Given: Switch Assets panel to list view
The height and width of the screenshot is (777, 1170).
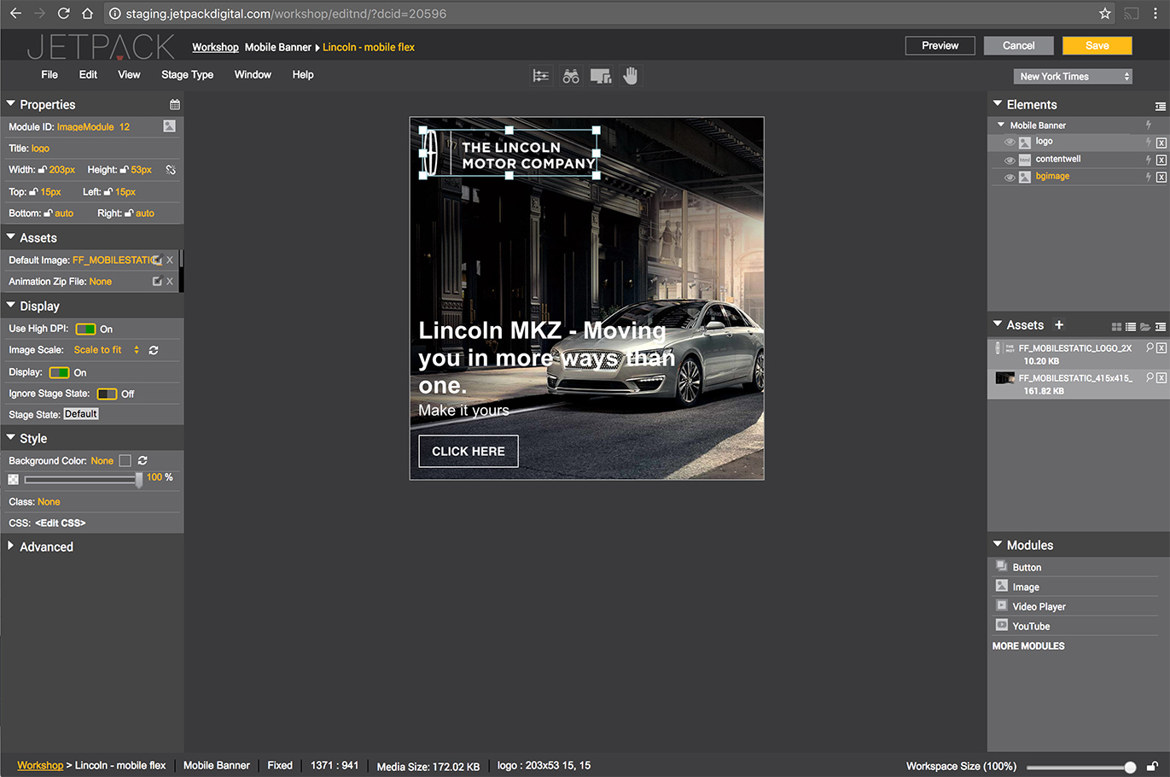Looking at the screenshot, I should tap(1131, 327).
